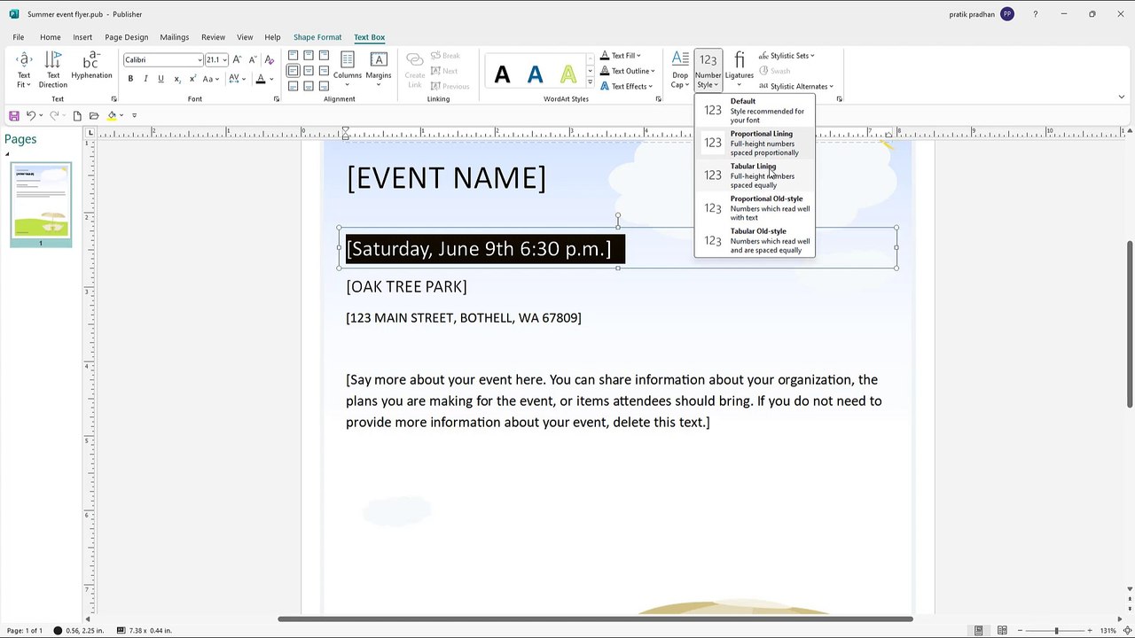Apply the green outlined WordArt style A
This screenshot has width=1135, height=638.
(567, 75)
